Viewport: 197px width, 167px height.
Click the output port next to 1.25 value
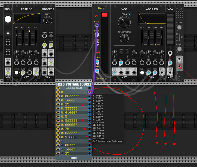89,153
